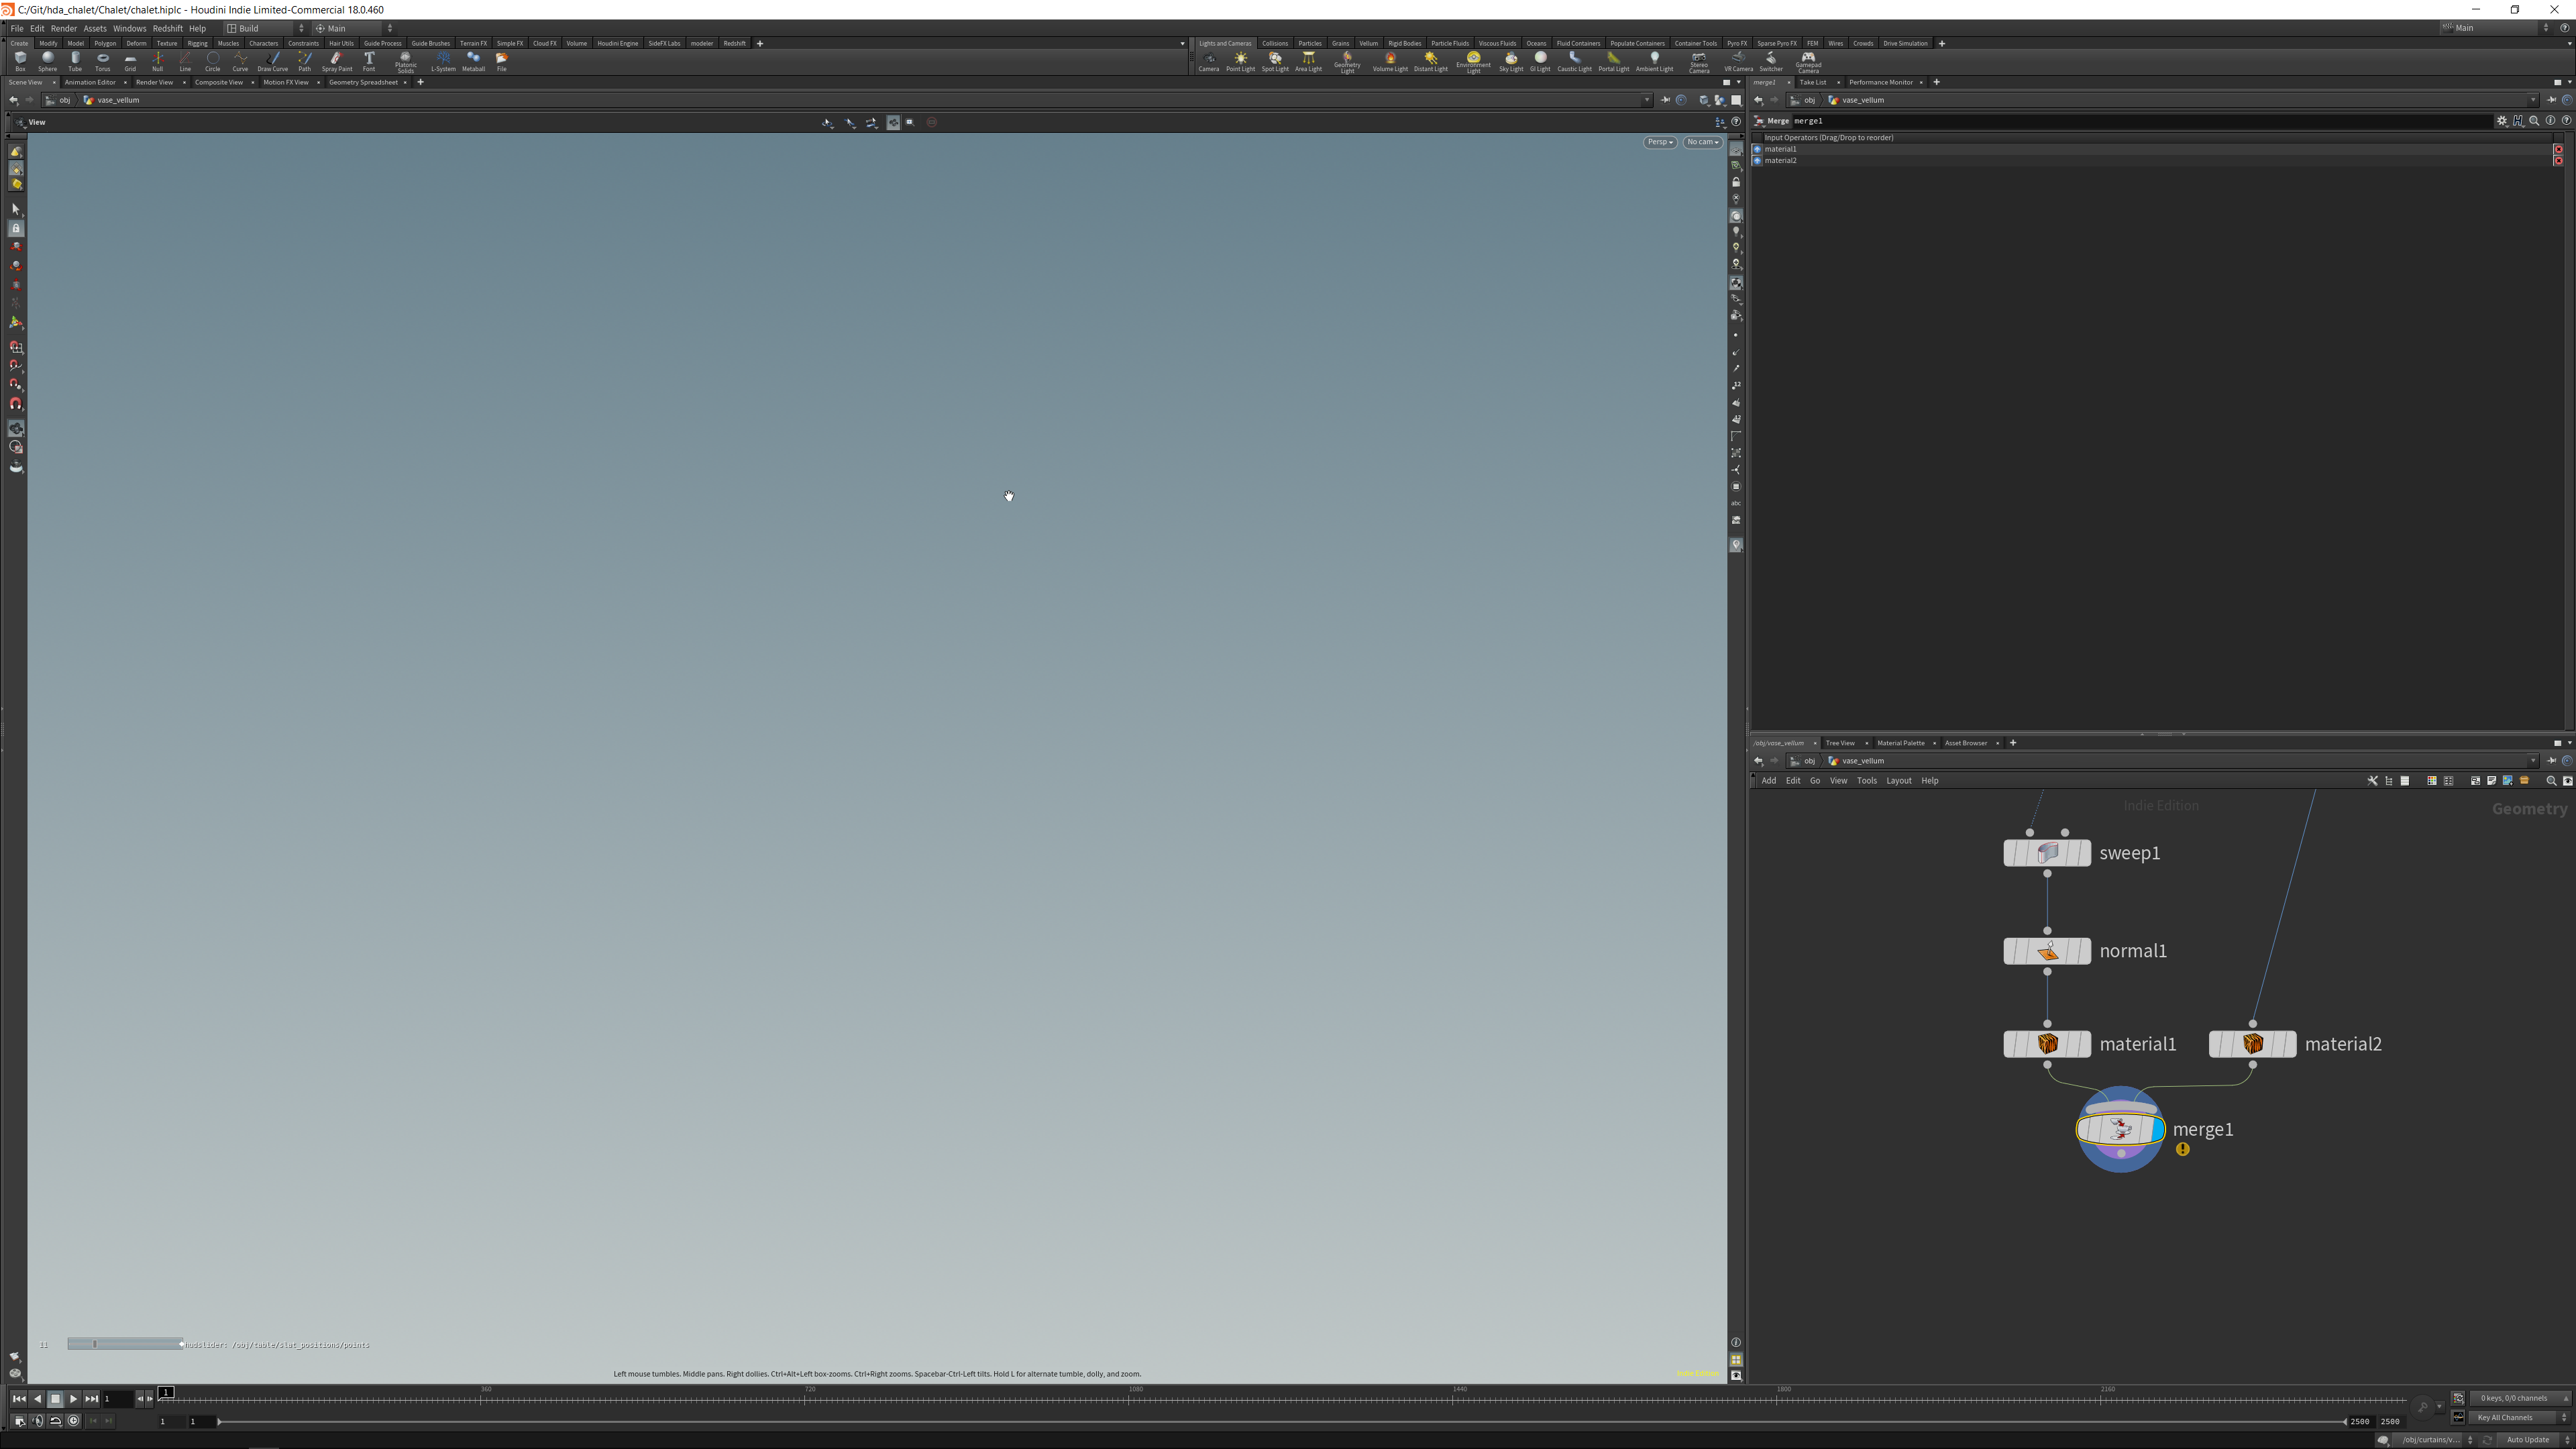Expand the Build desktop dropdown
2576x1449 pixels.
tap(266, 28)
